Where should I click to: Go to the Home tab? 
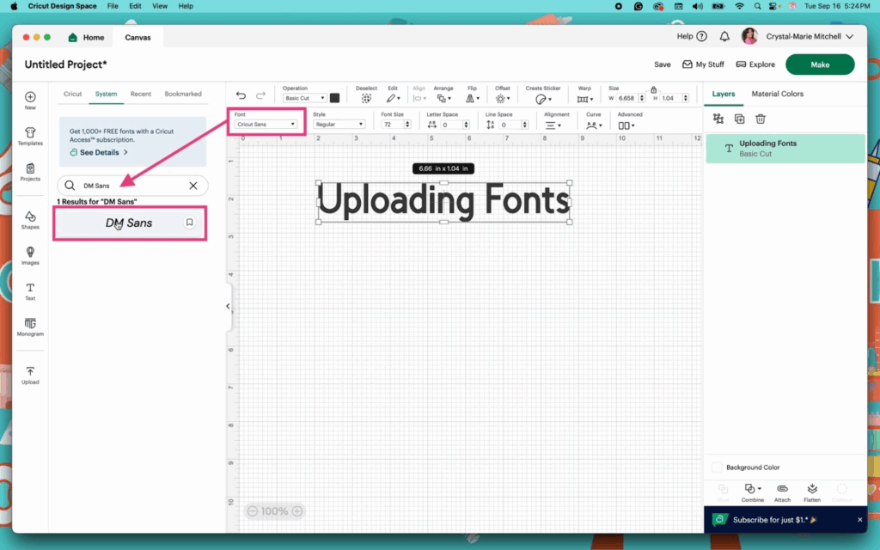pos(87,37)
